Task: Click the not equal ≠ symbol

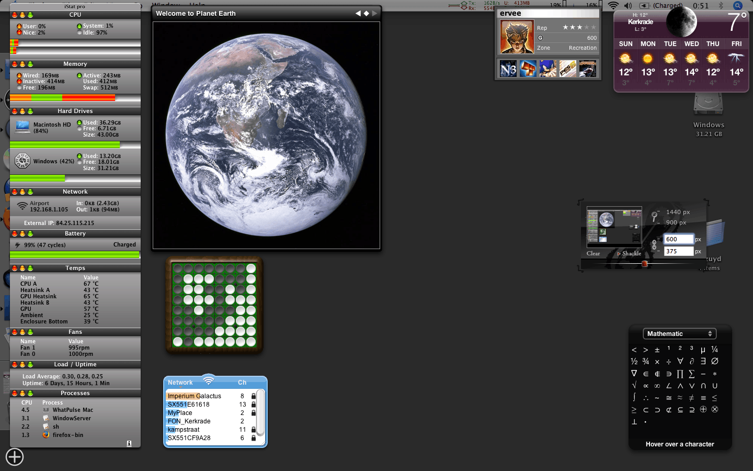Action: (691, 398)
